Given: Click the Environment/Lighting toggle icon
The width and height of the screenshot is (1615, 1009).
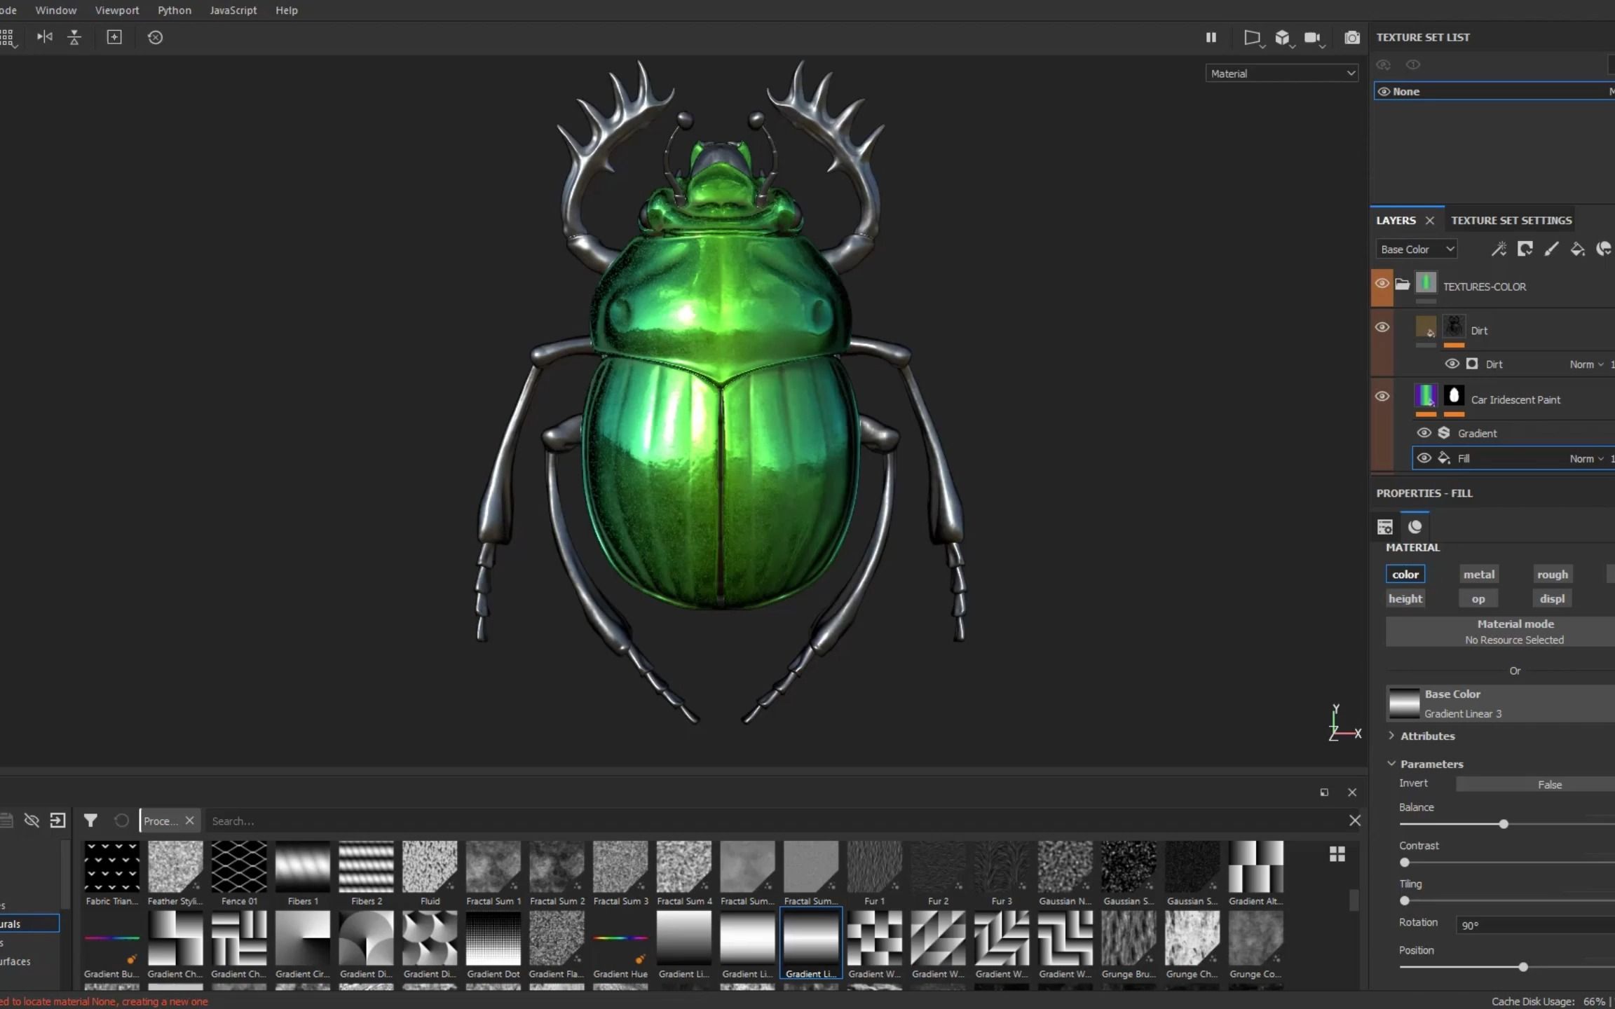Looking at the screenshot, I should point(1252,36).
